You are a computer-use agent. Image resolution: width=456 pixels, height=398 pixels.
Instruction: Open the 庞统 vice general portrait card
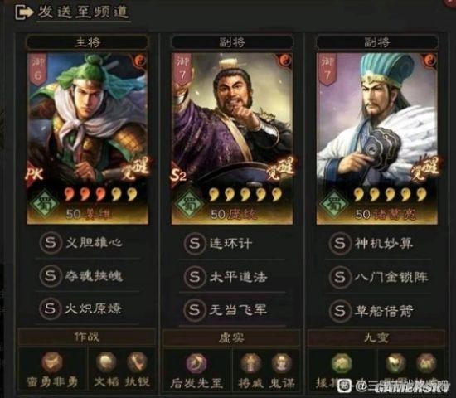click(x=232, y=138)
